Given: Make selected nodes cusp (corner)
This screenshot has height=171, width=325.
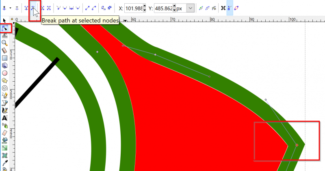Looking at the screenshot, I should [x=59, y=8].
